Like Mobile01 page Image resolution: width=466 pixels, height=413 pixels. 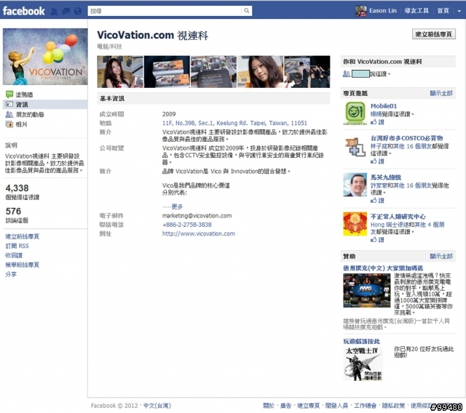(x=377, y=122)
